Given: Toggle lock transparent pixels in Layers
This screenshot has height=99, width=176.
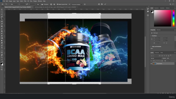Looking at the screenshot, I should tap(154, 61).
